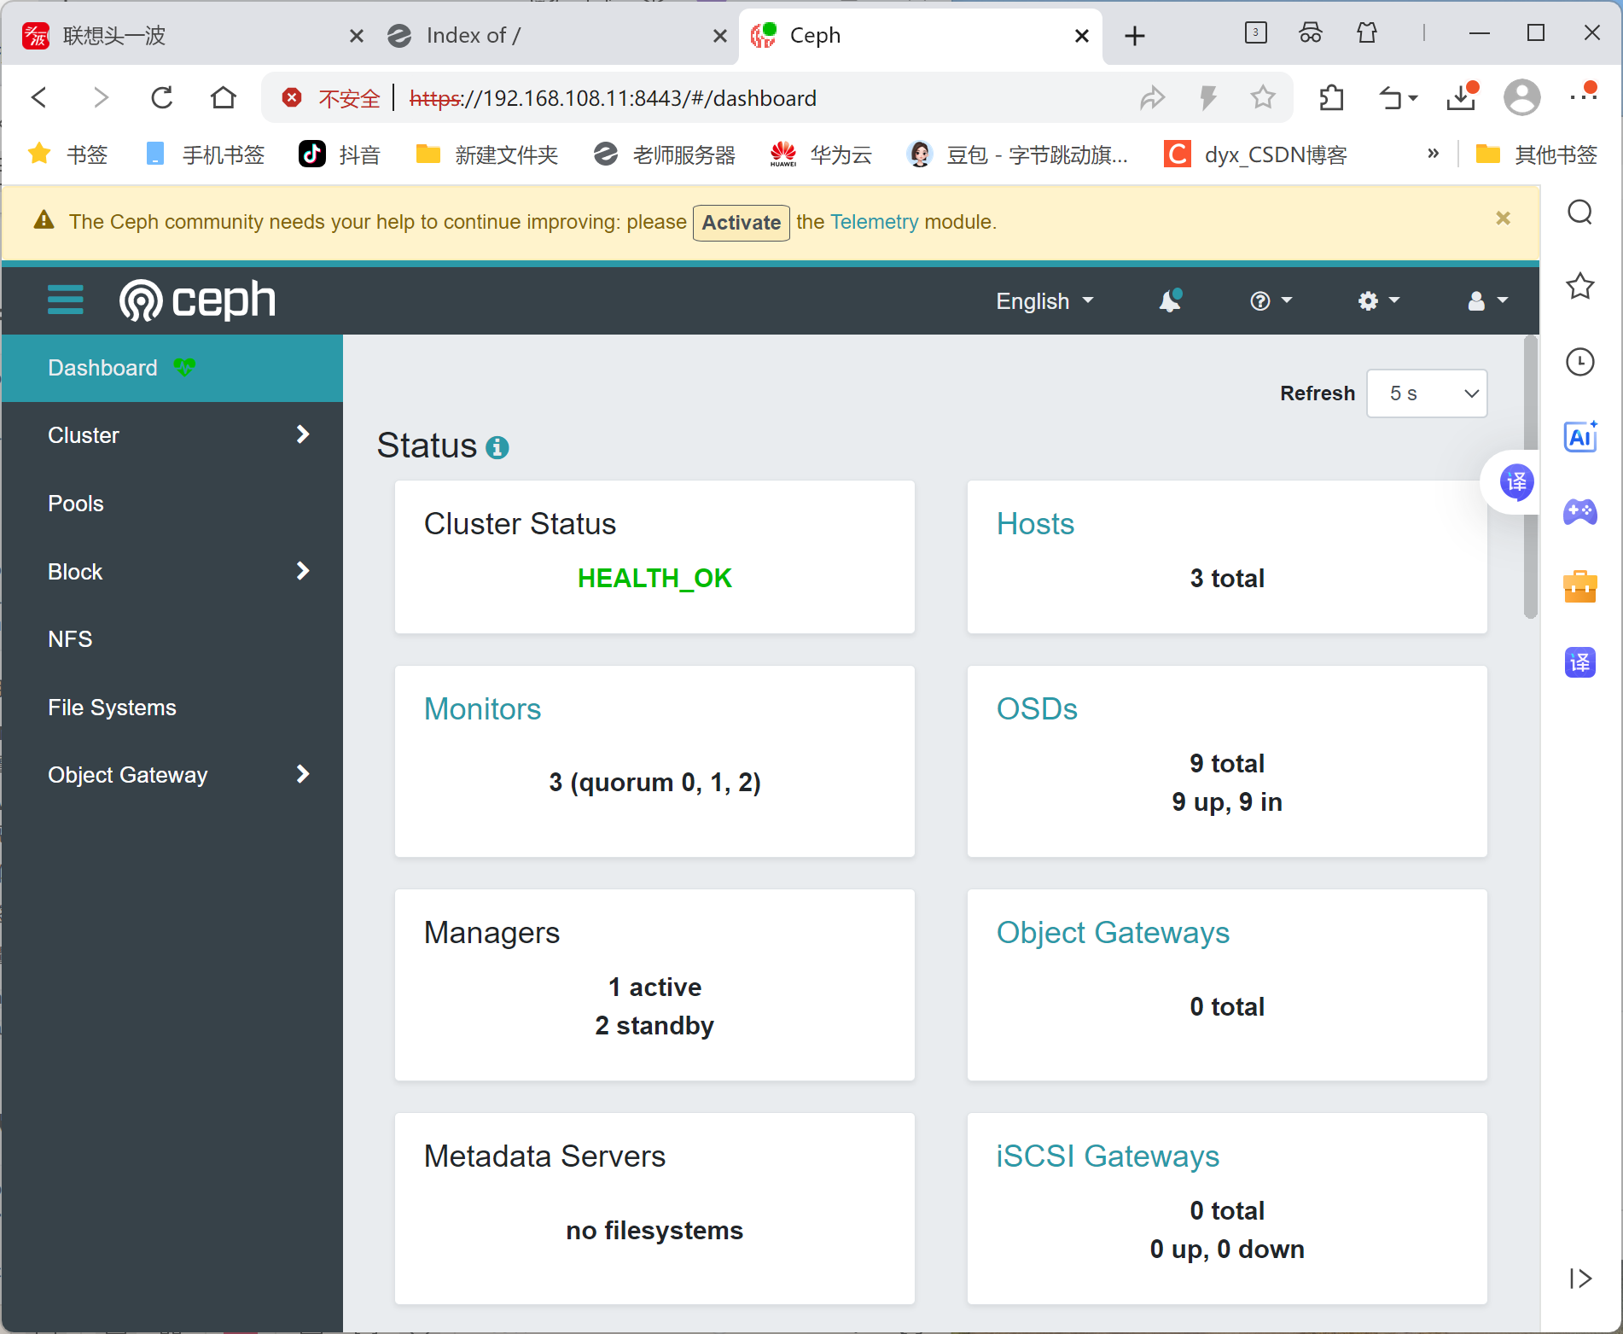Click the browser back arrow
Screen dimensions: 1623x1334
[39, 98]
